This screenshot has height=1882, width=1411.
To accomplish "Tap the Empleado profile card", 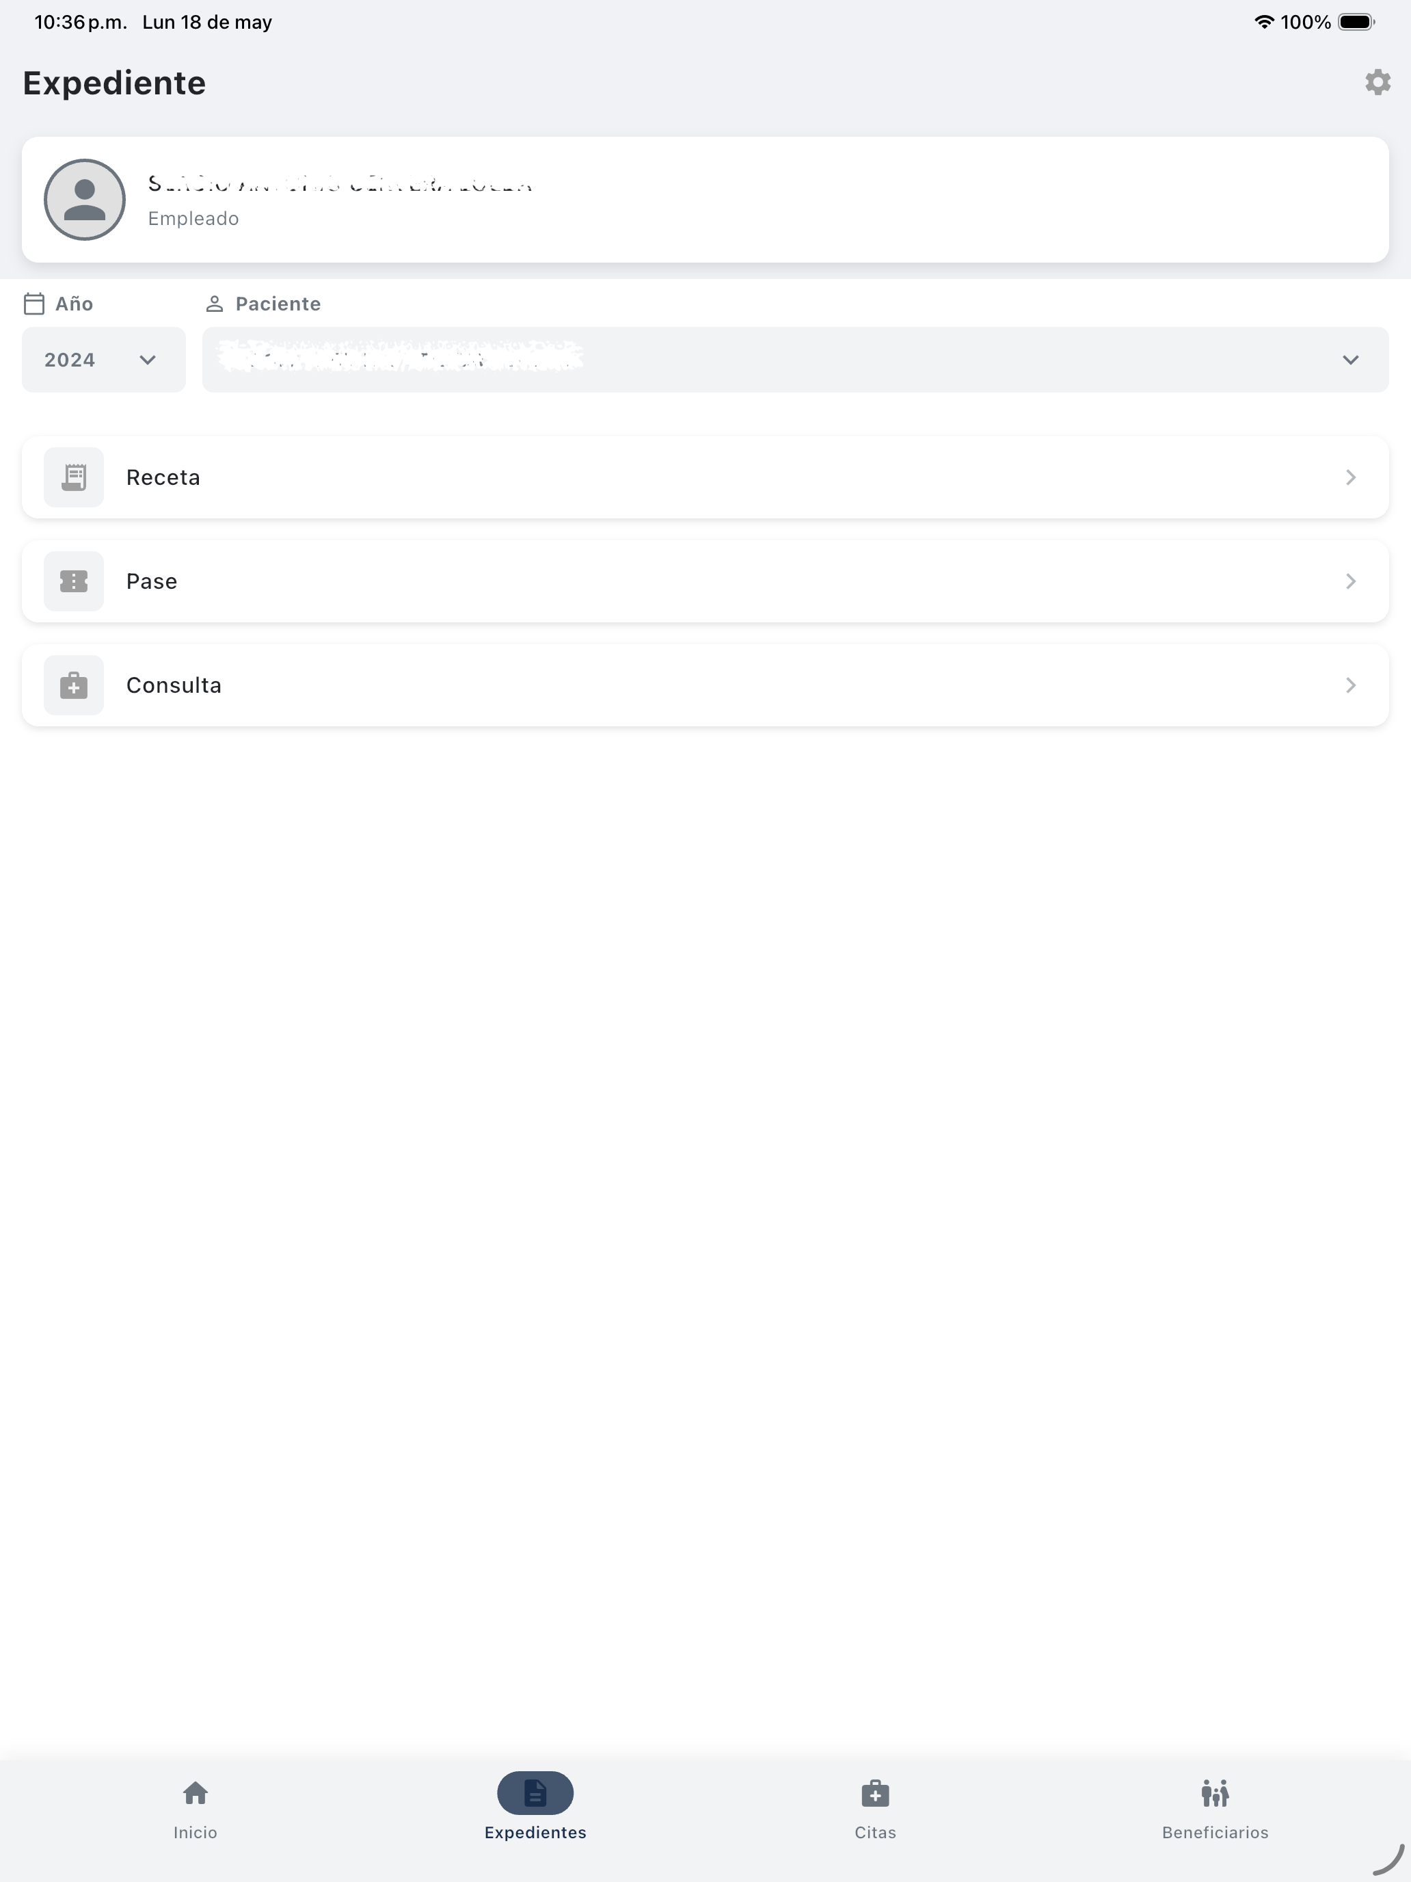I will pyautogui.click(x=705, y=200).
